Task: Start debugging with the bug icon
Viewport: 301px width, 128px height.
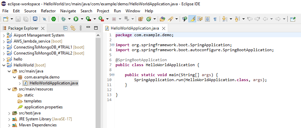Action: pos(63,19)
